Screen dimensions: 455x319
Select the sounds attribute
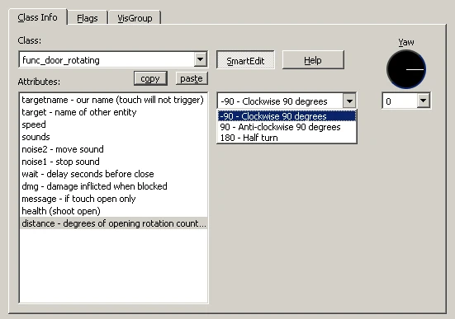[113, 137]
